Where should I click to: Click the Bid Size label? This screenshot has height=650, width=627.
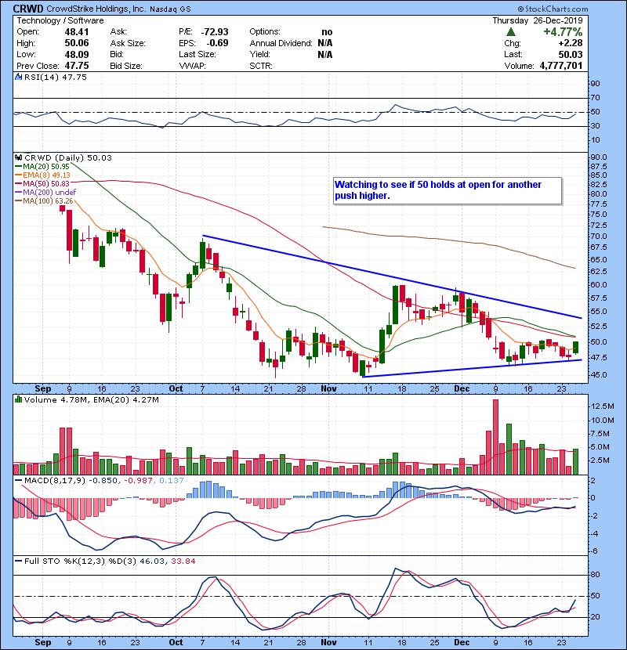pos(125,66)
